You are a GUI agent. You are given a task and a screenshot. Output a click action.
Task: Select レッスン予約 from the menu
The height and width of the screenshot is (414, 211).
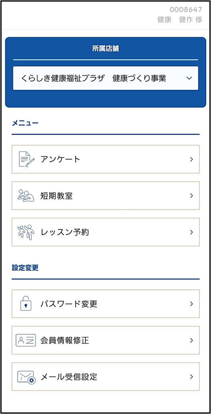(106, 232)
